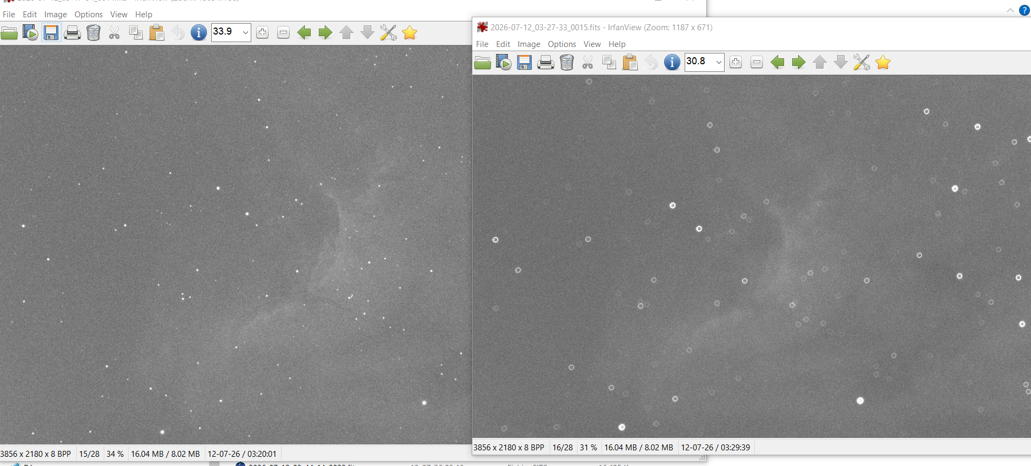Open the Help menu in the 0015.fits window

[617, 44]
